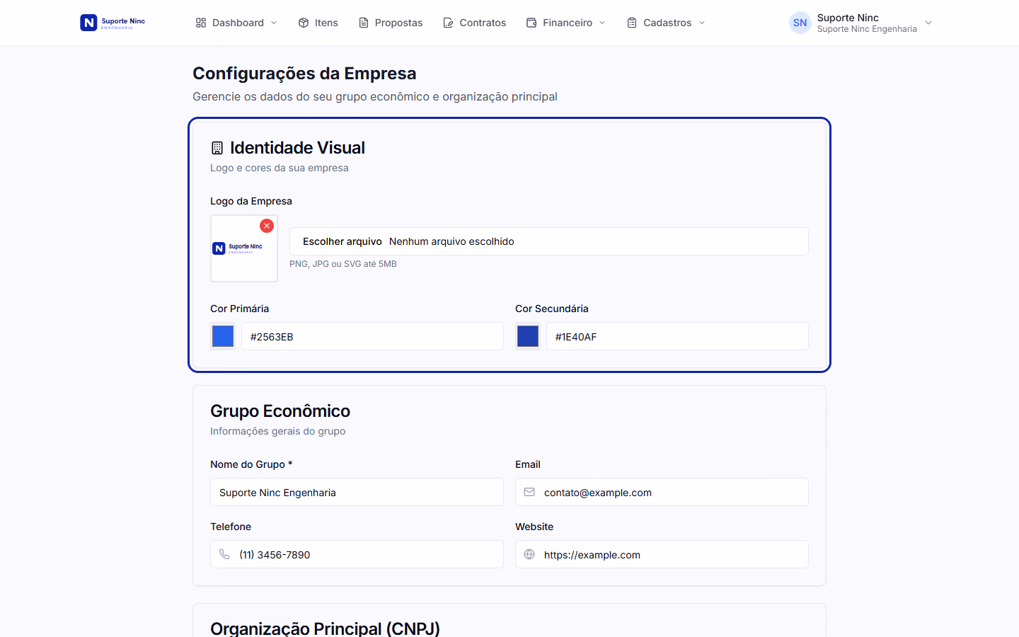Click the #2563EB hex input field
This screenshot has width=1019, height=637.
pyautogui.click(x=372, y=336)
